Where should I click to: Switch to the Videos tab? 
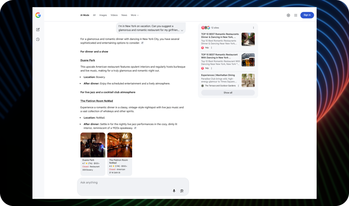tap(114, 15)
